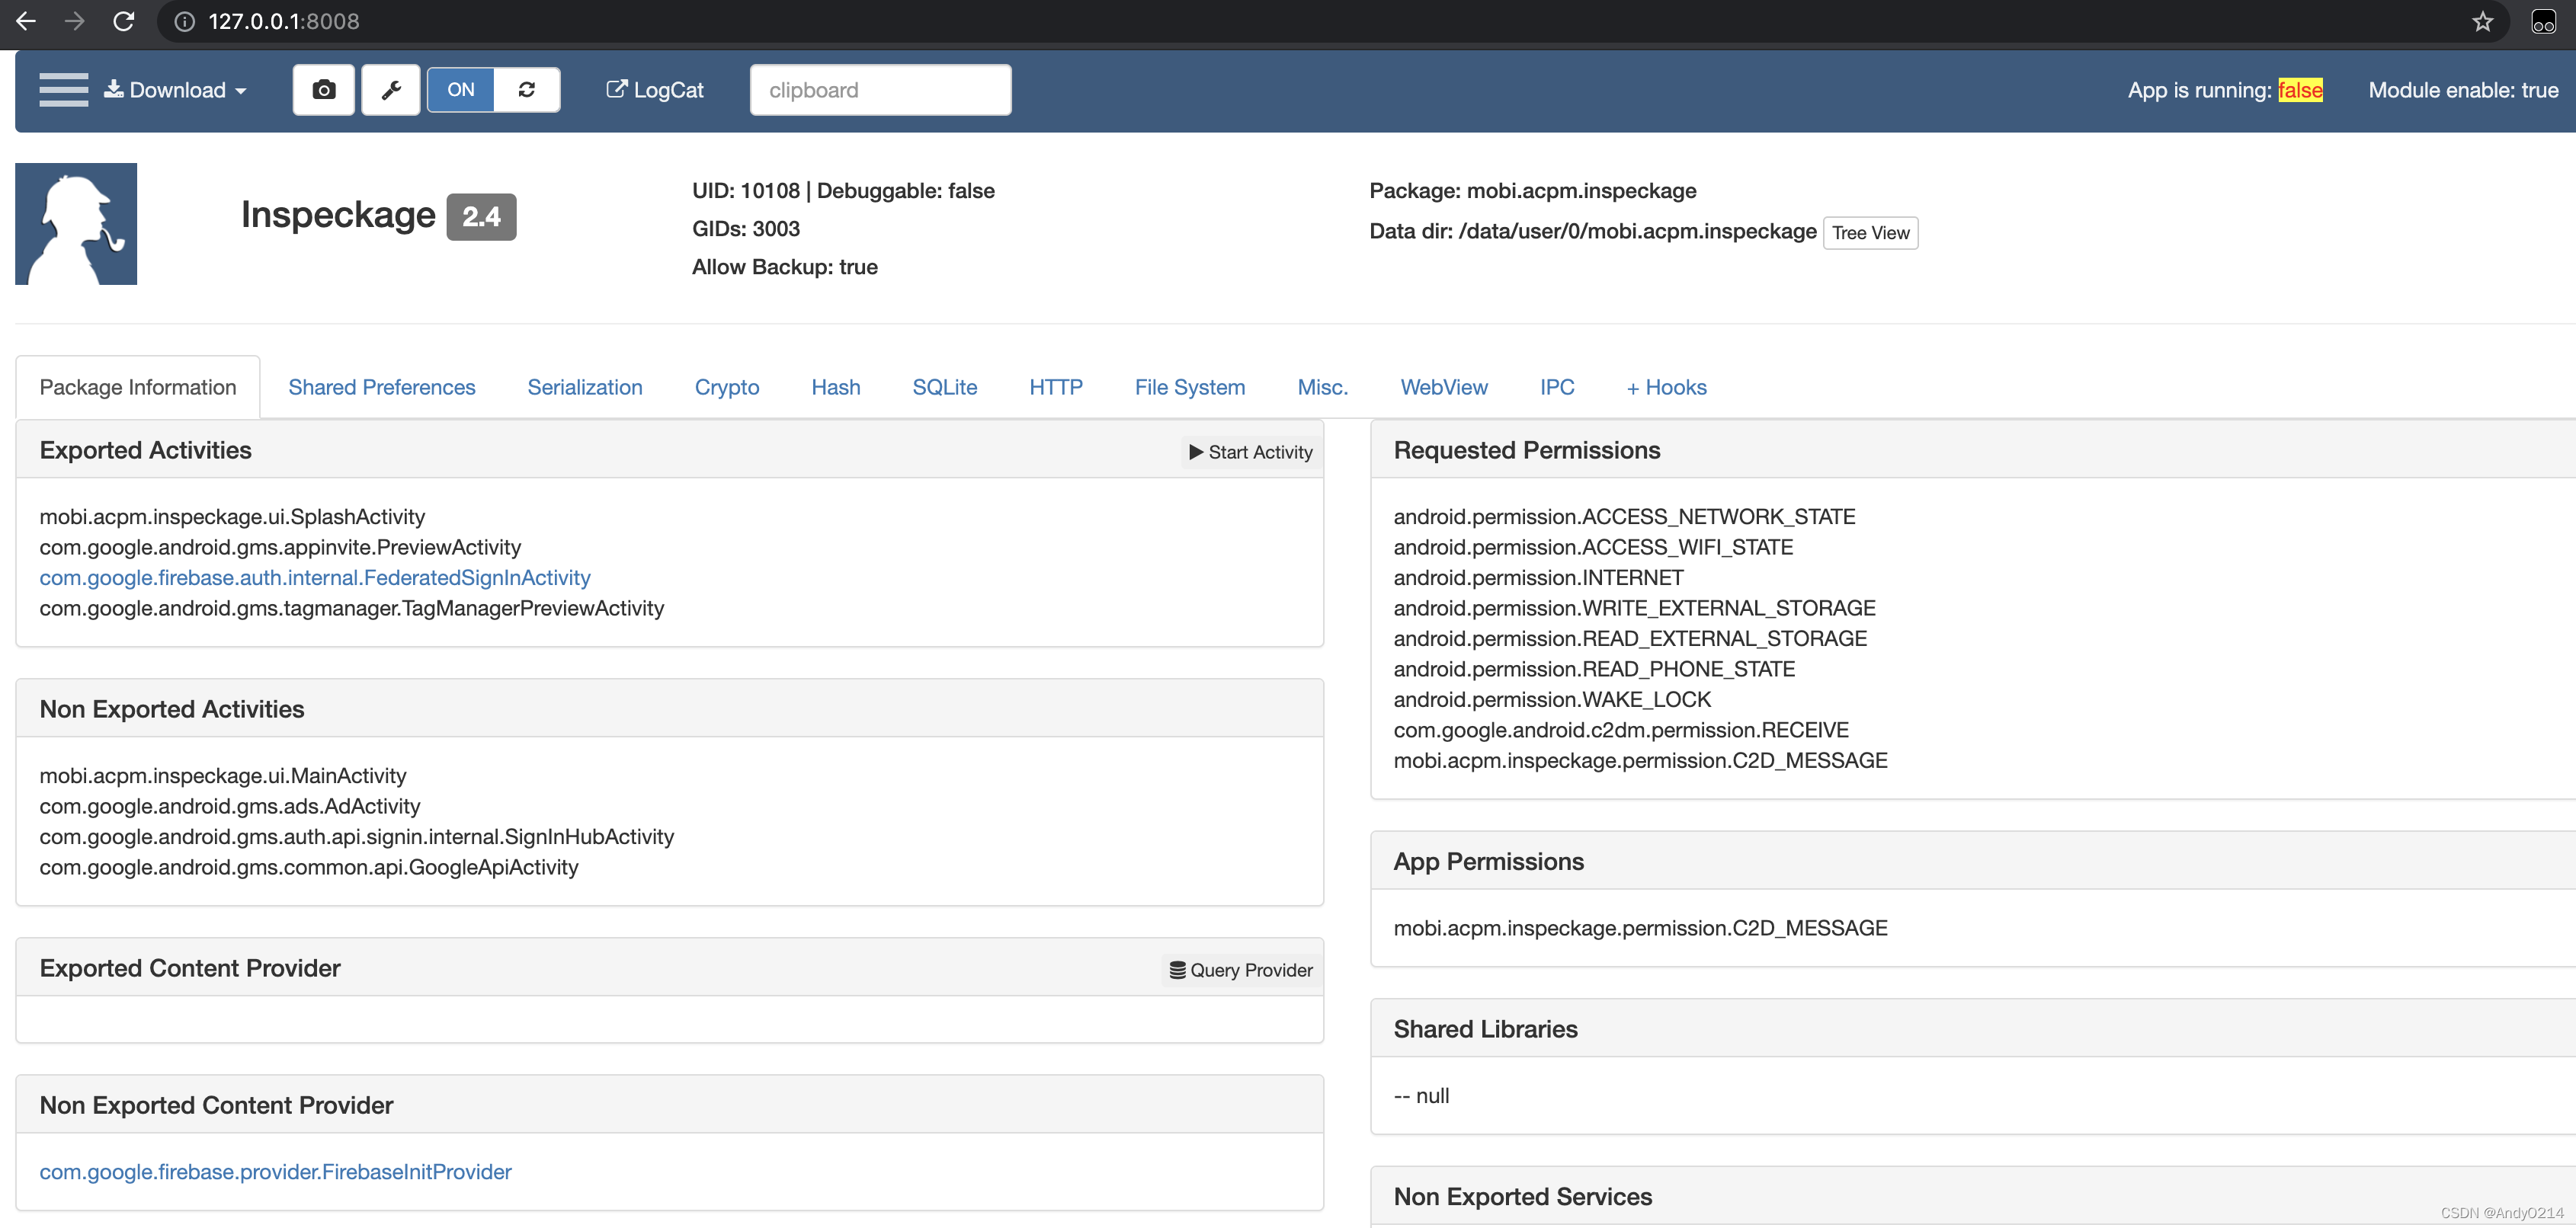Click the site info icon in address bar

[x=184, y=21]
